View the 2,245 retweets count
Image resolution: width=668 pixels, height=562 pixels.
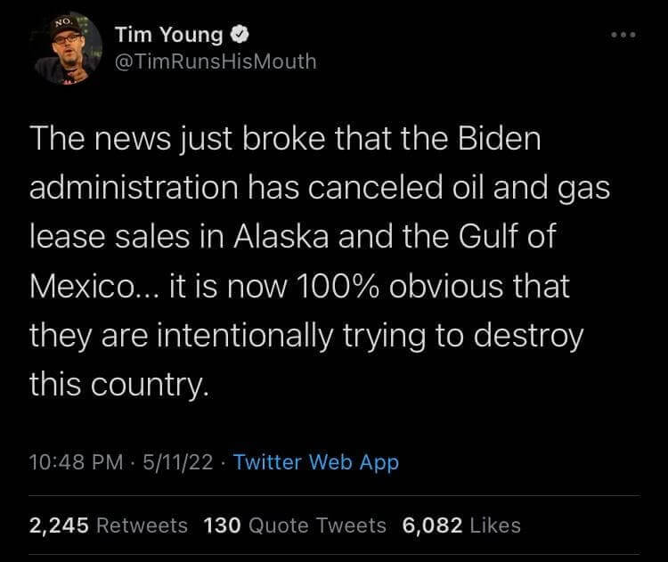[x=58, y=525]
